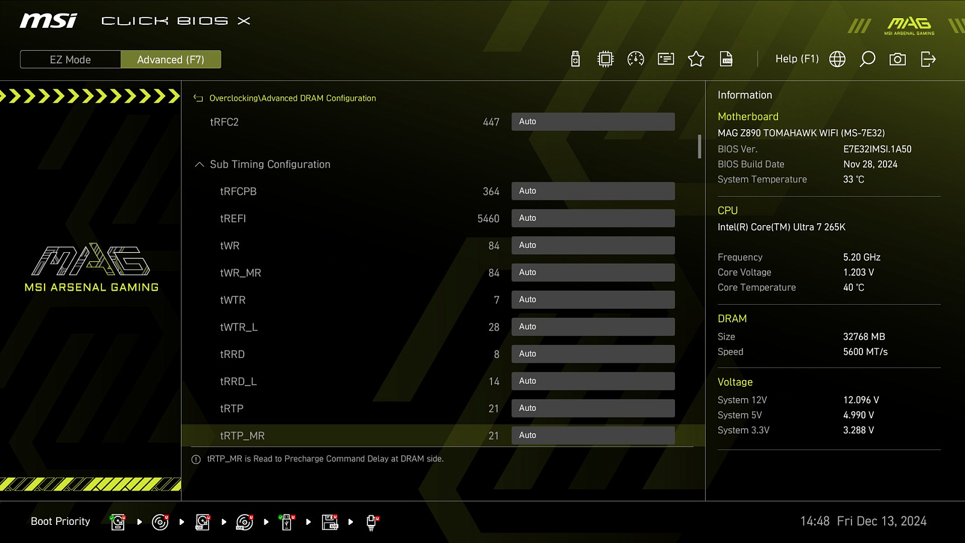Click the CPU frequency value 5.20 GHz
This screenshot has width=965, height=543.
coord(862,257)
